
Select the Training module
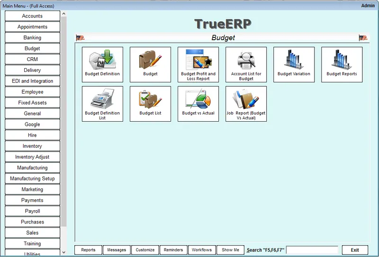pyautogui.click(x=32, y=243)
